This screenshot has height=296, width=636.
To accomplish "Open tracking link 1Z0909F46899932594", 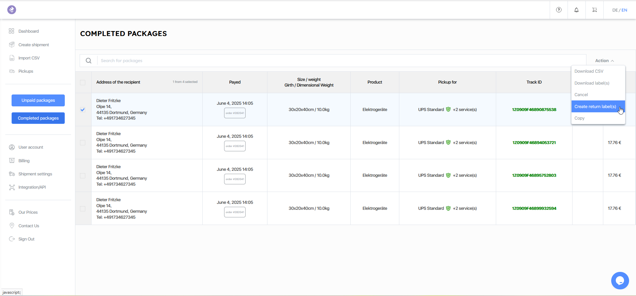I will (x=534, y=208).
